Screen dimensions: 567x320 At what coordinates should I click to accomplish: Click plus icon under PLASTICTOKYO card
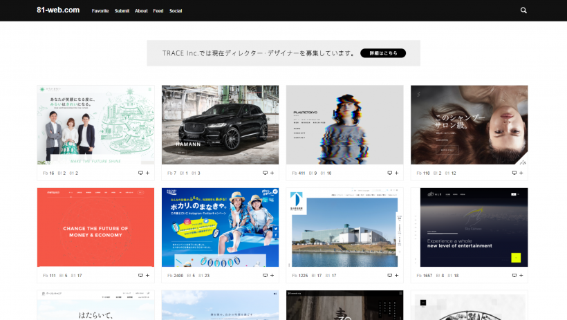pos(396,173)
